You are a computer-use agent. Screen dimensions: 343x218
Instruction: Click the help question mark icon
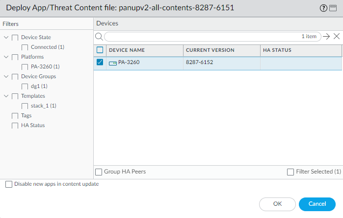(x=324, y=8)
